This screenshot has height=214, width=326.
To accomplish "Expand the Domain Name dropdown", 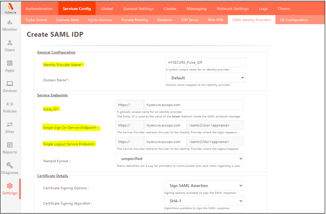I will 205,78.
